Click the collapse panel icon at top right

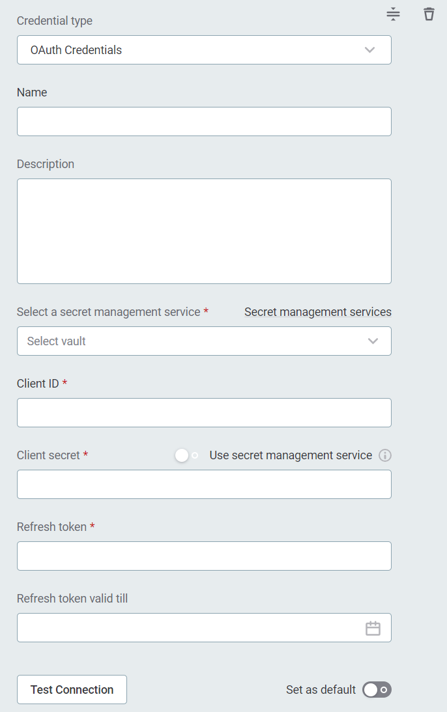coord(393,14)
